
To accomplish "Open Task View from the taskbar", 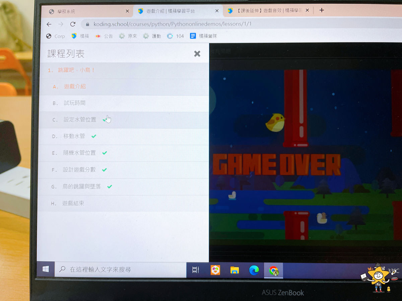I will coord(196,270).
